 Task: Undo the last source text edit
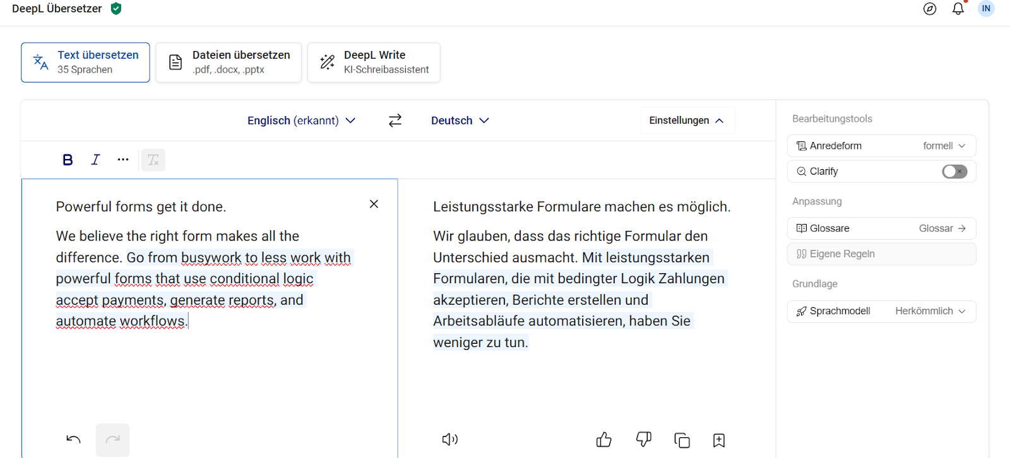click(x=73, y=440)
